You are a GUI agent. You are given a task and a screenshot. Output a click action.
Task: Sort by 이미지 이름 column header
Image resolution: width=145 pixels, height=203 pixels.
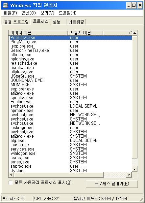[38, 33]
